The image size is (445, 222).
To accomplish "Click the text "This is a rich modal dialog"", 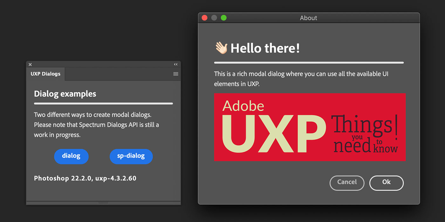I will click(x=249, y=74).
